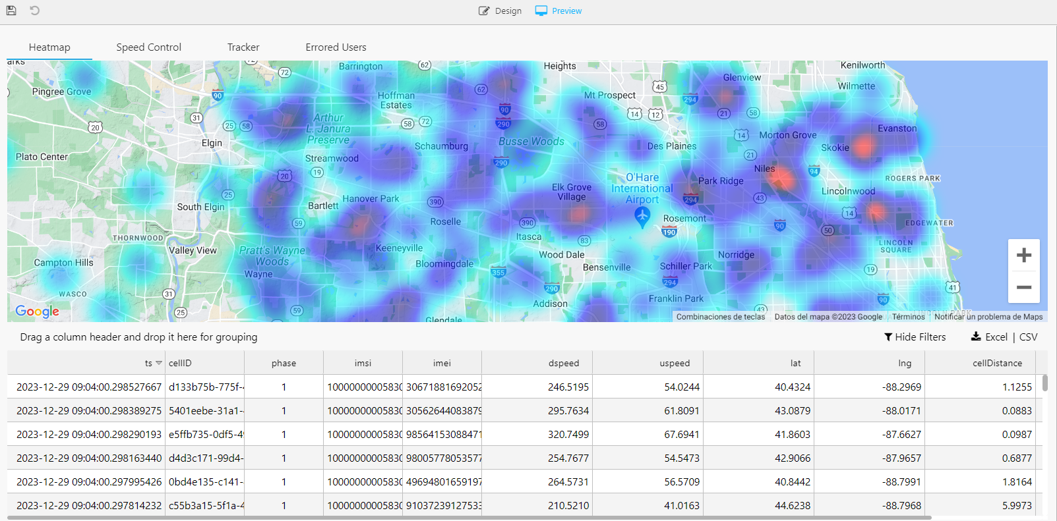
Task: Click the table's horizontal scrollbar
Action: [469, 518]
